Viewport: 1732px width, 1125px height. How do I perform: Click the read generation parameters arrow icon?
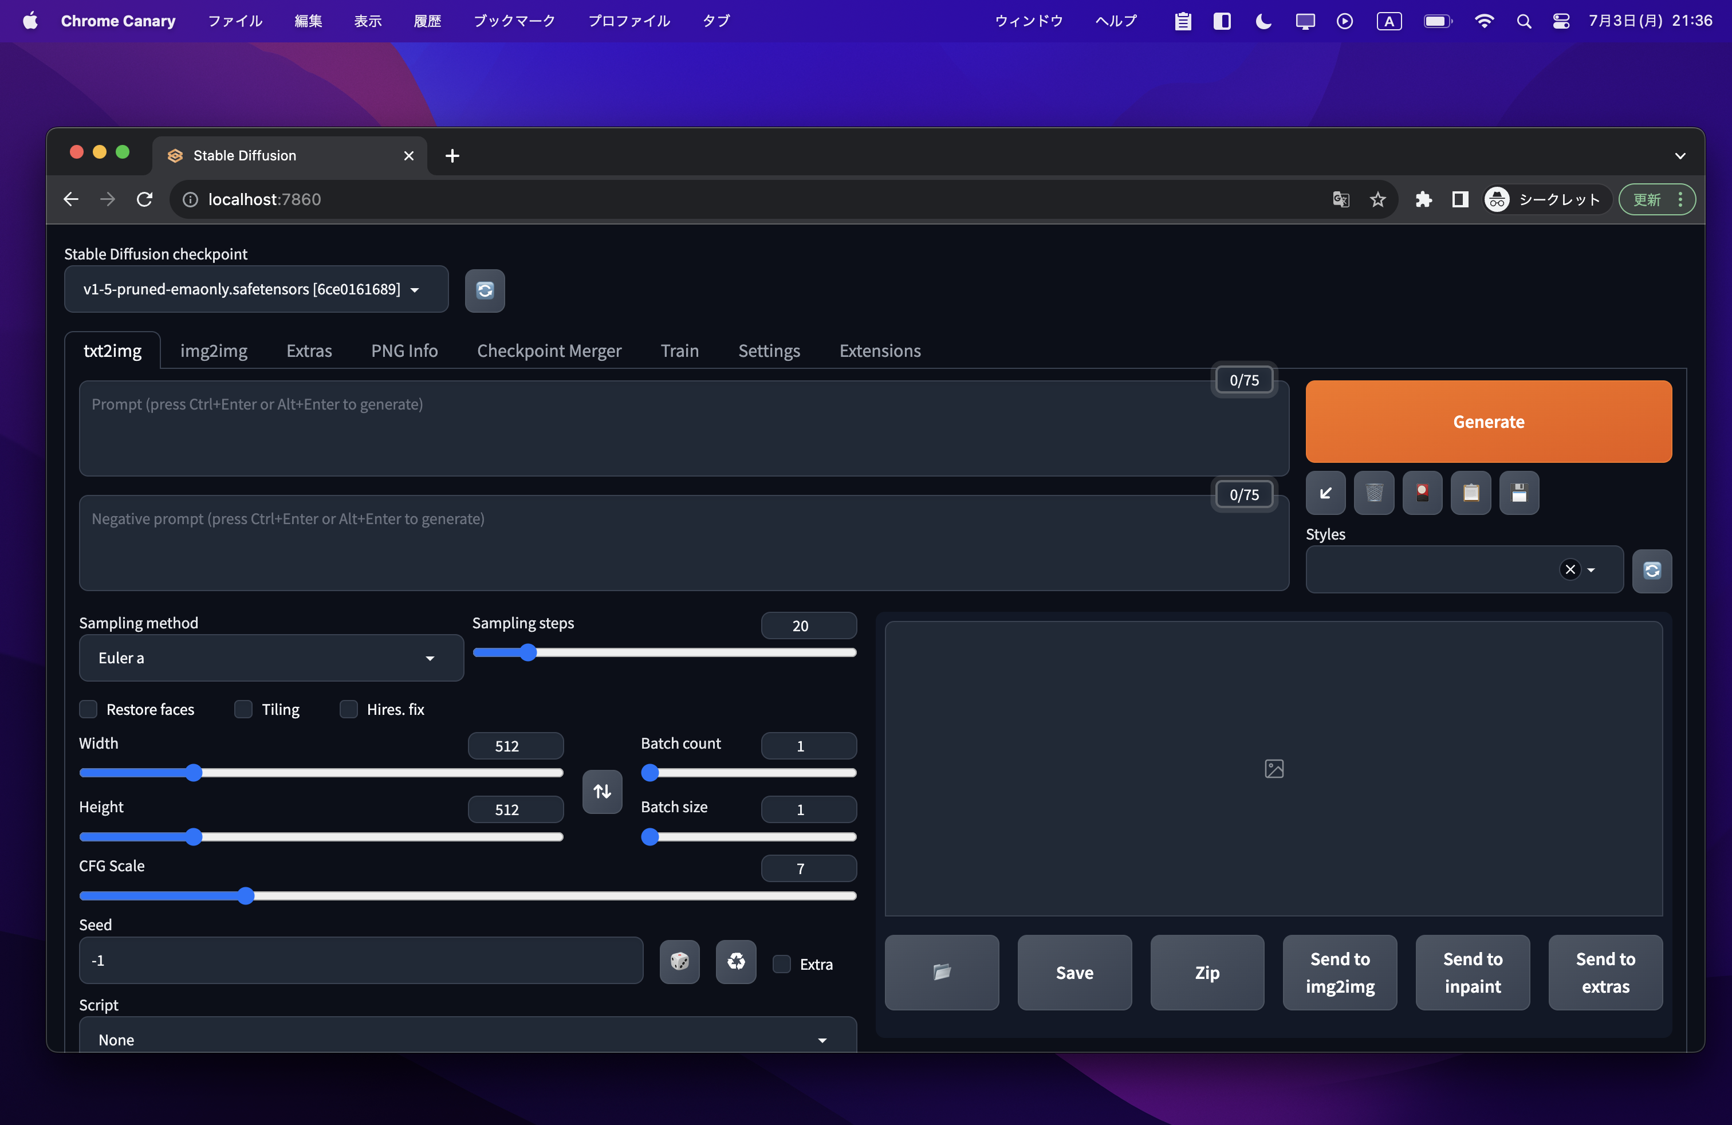pos(1325,493)
